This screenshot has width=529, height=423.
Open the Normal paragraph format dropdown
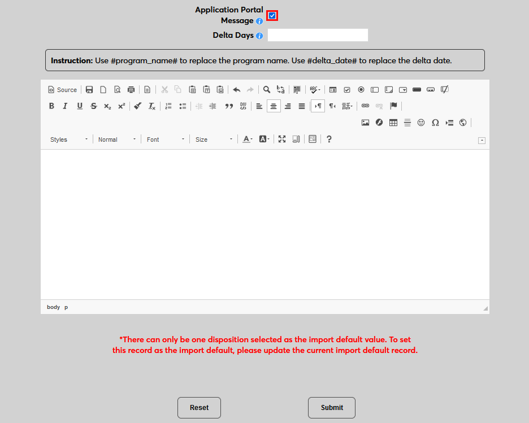pos(117,139)
